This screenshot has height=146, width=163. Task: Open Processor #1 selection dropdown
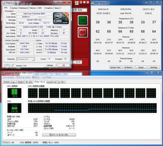pos(26,59)
